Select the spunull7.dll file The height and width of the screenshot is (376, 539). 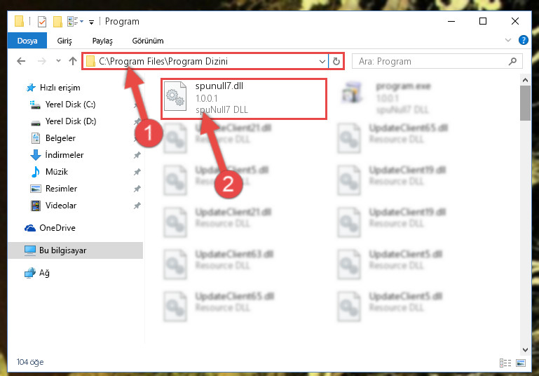(244, 99)
